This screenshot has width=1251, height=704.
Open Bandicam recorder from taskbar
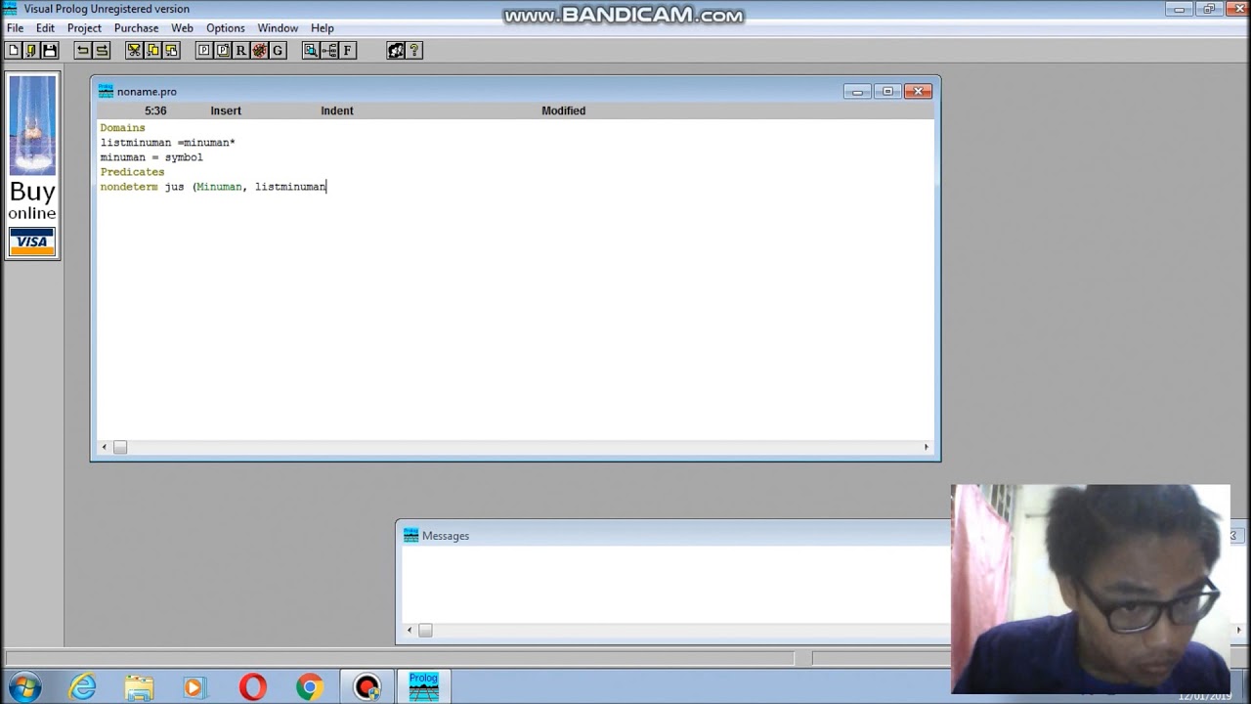(x=367, y=687)
